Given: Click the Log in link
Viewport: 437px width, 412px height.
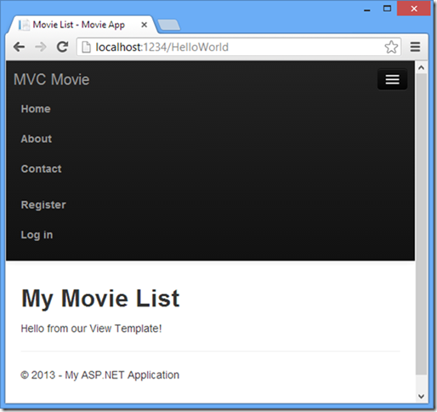Looking at the screenshot, I should (x=37, y=235).
